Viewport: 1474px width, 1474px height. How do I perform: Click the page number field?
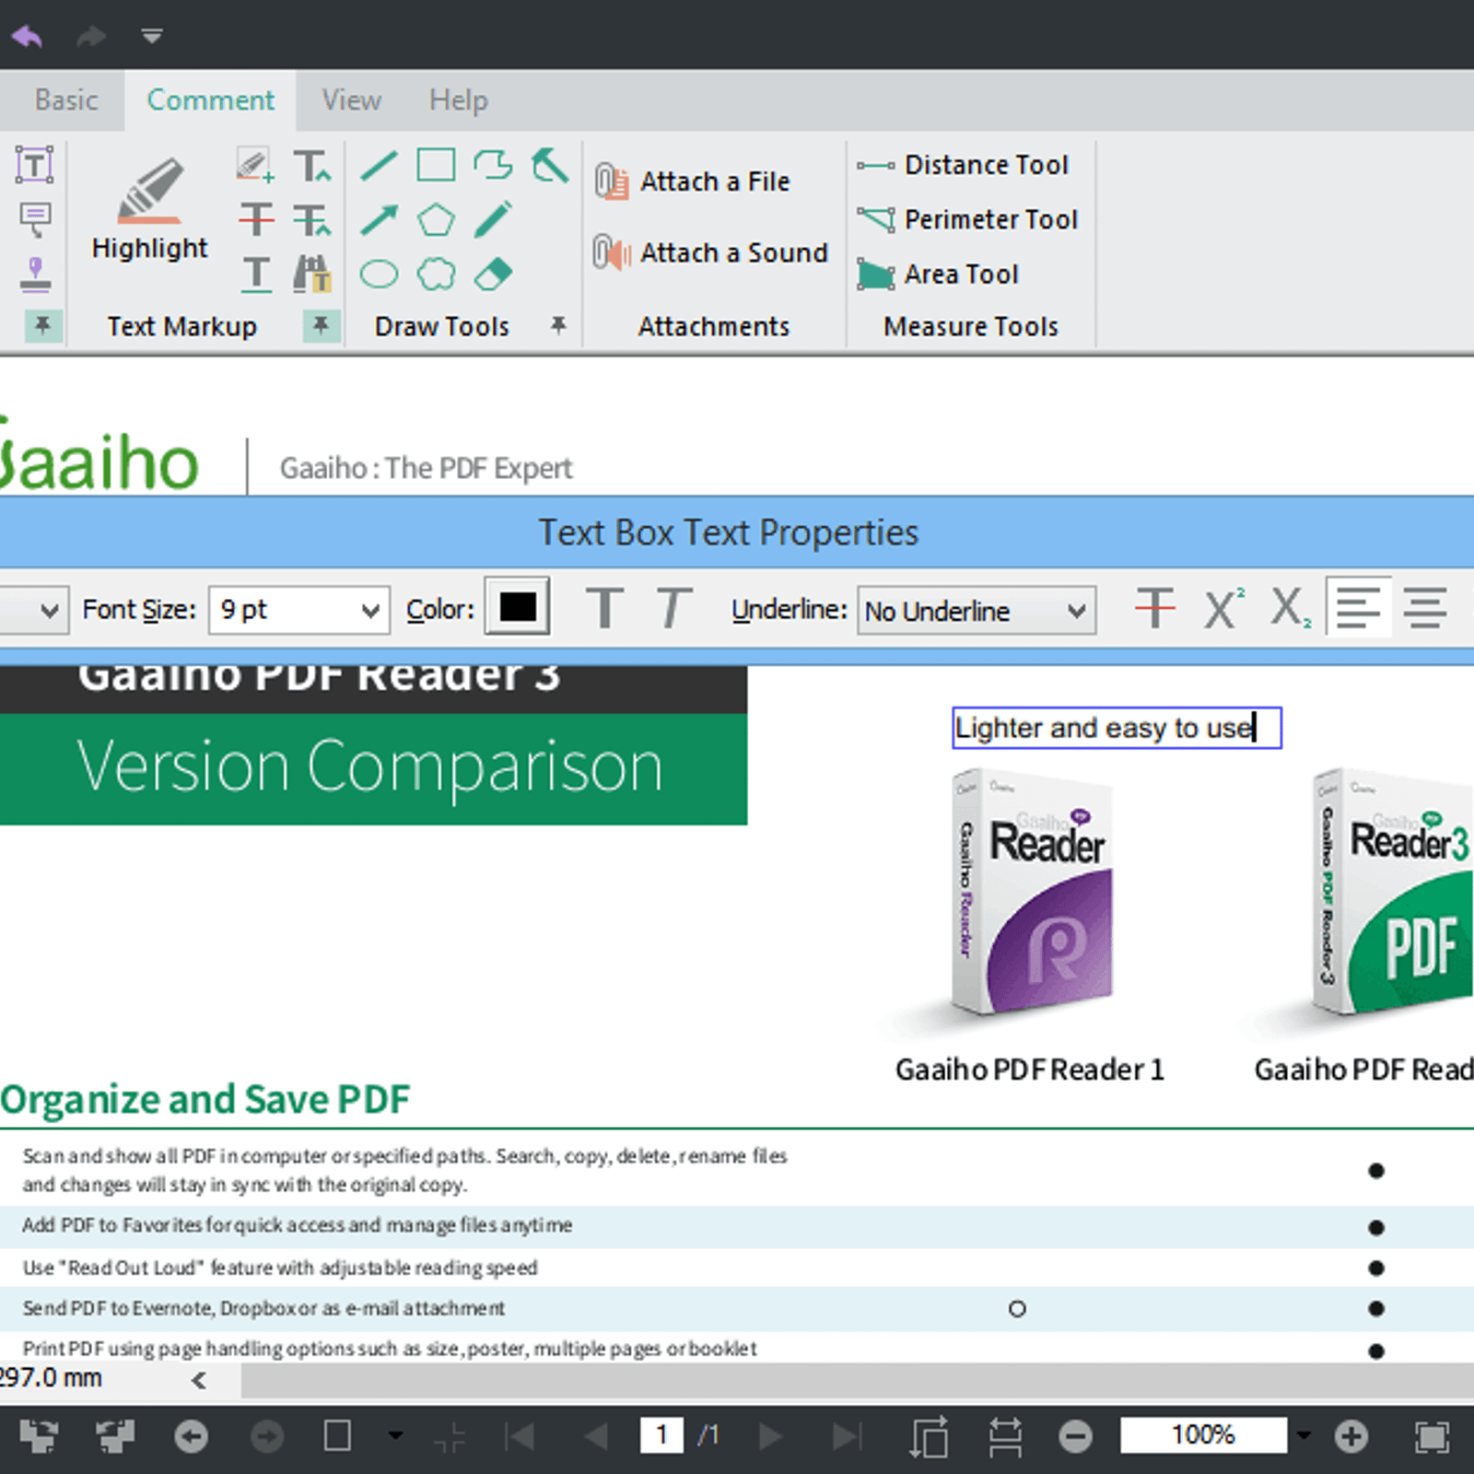661,1435
